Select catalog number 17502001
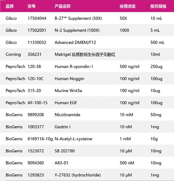The height and width of the screenshot is (181, 174). click(x=37, y=31)
